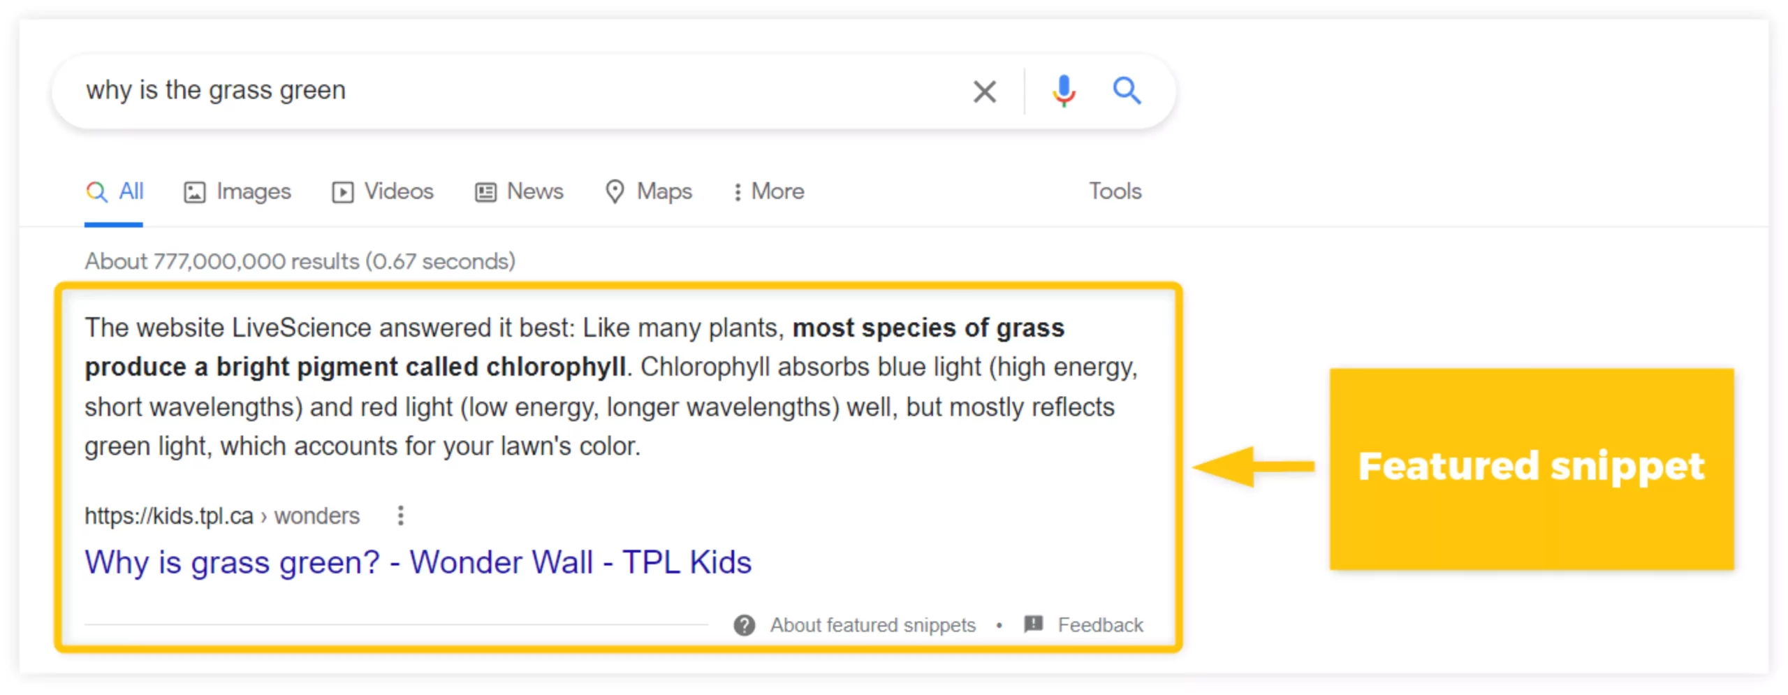
Task: Click the Maps tab pin icon
Action: 615,191
